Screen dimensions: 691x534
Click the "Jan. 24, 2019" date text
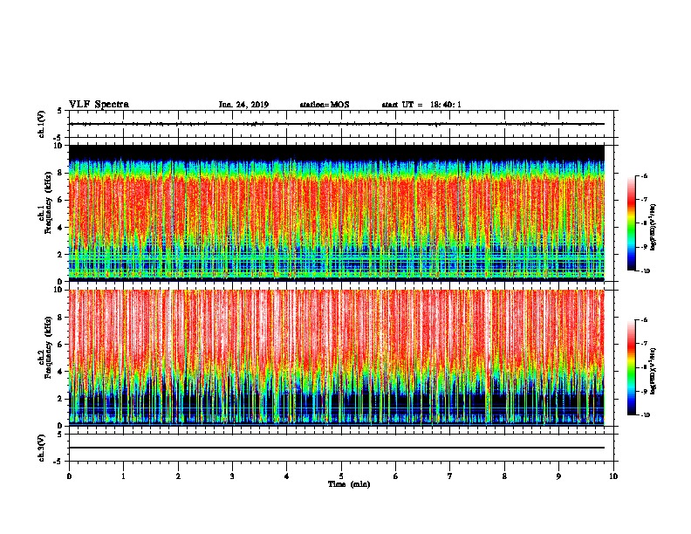[x=243, y=105]
